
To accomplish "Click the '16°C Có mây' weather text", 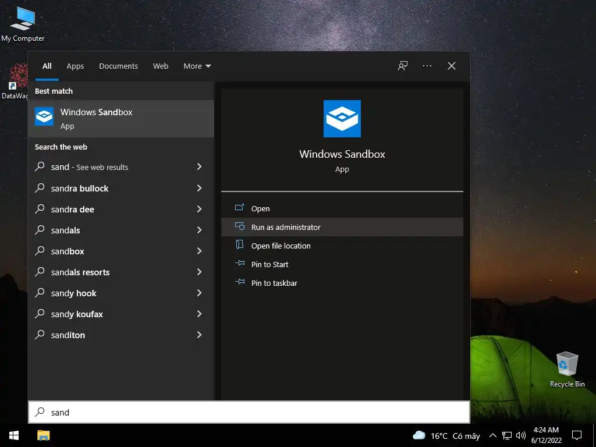I will tap(455, 436).
